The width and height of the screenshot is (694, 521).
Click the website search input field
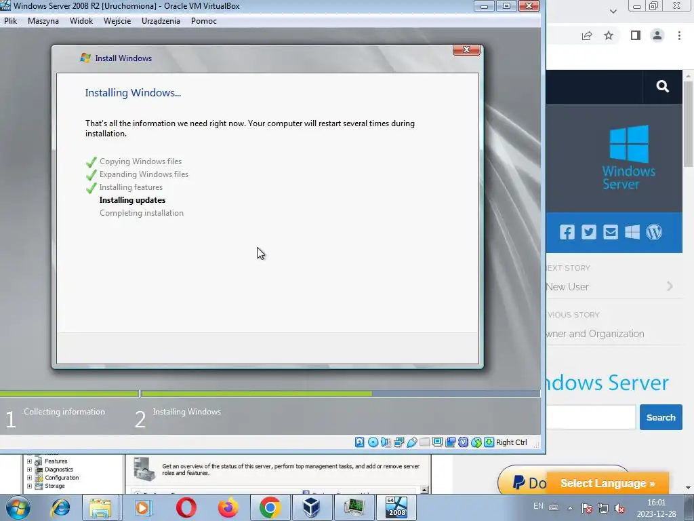590,417
